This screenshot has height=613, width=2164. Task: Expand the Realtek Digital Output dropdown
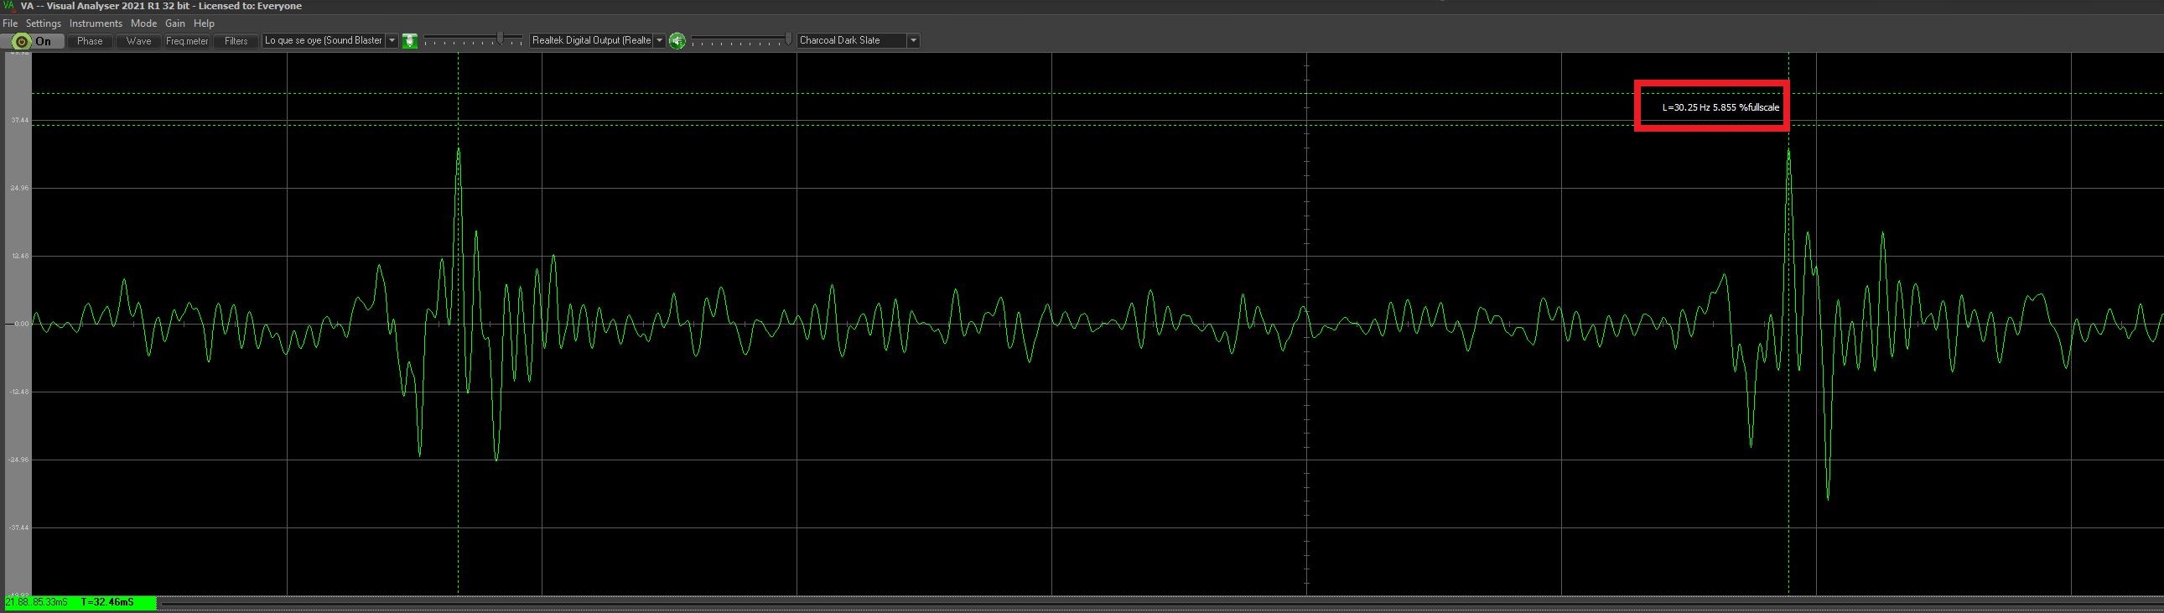[x=660, y=40]
